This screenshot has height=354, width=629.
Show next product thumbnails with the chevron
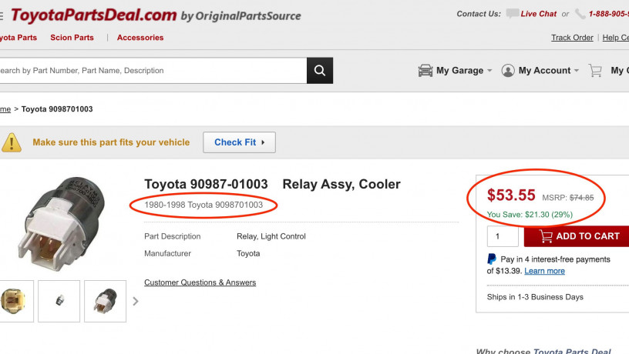click(x=136, y=301)
